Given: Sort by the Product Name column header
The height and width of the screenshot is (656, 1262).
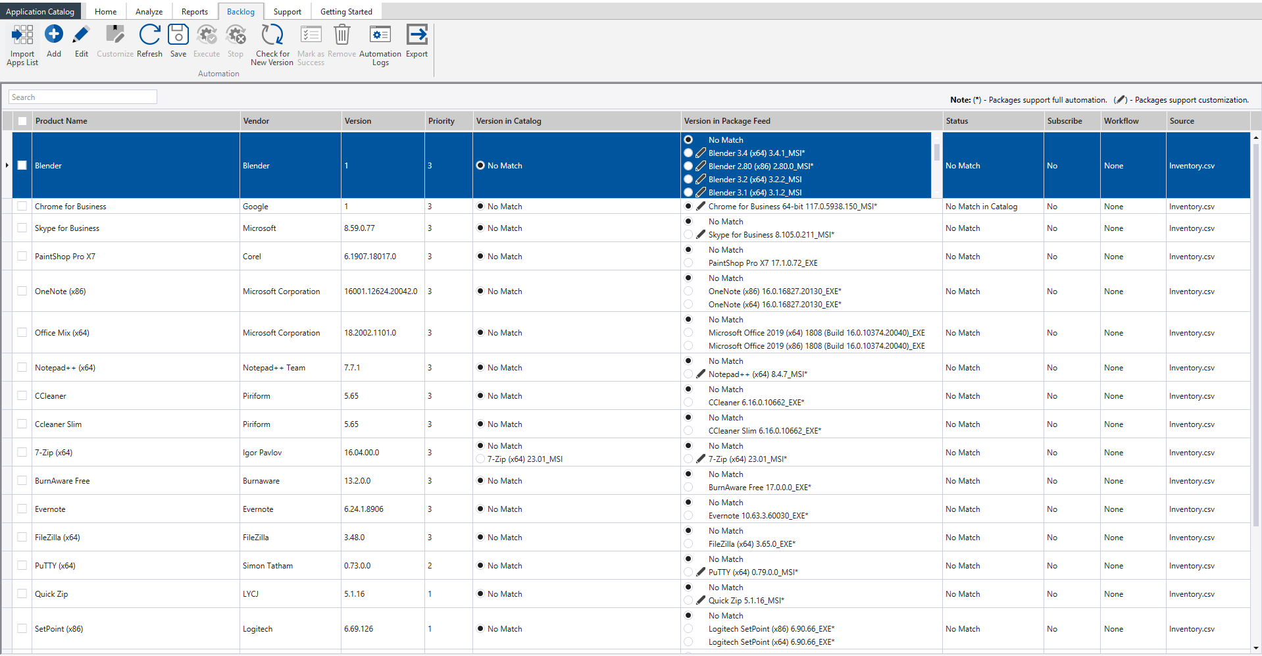Looking at the screenshot, I should coord(61,121).
